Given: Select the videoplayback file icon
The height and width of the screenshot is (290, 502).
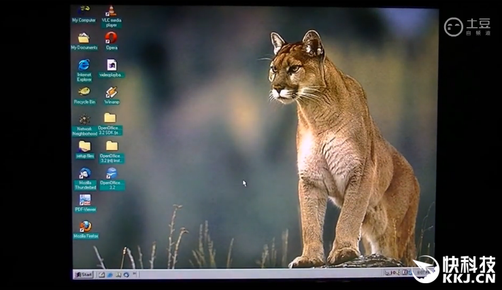Looking at the screenshot, I should pos(112,65).
